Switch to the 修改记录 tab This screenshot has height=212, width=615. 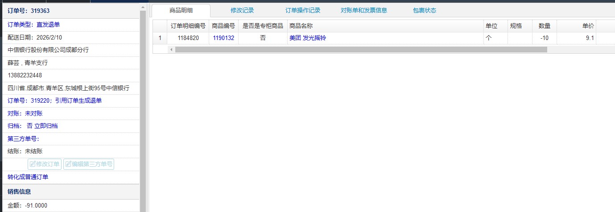[x=242, y=11]
